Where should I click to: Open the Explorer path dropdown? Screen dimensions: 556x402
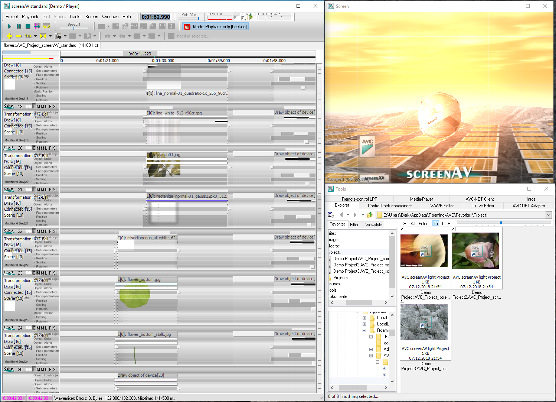point(549,215)
